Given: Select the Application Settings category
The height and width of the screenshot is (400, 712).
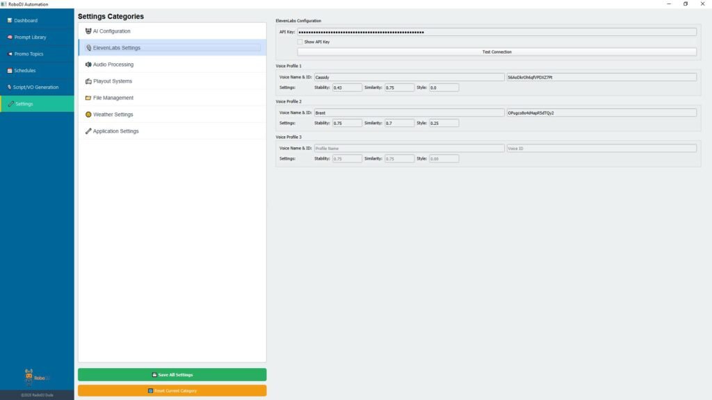Looking at the screenshot, I should (115, 131).
